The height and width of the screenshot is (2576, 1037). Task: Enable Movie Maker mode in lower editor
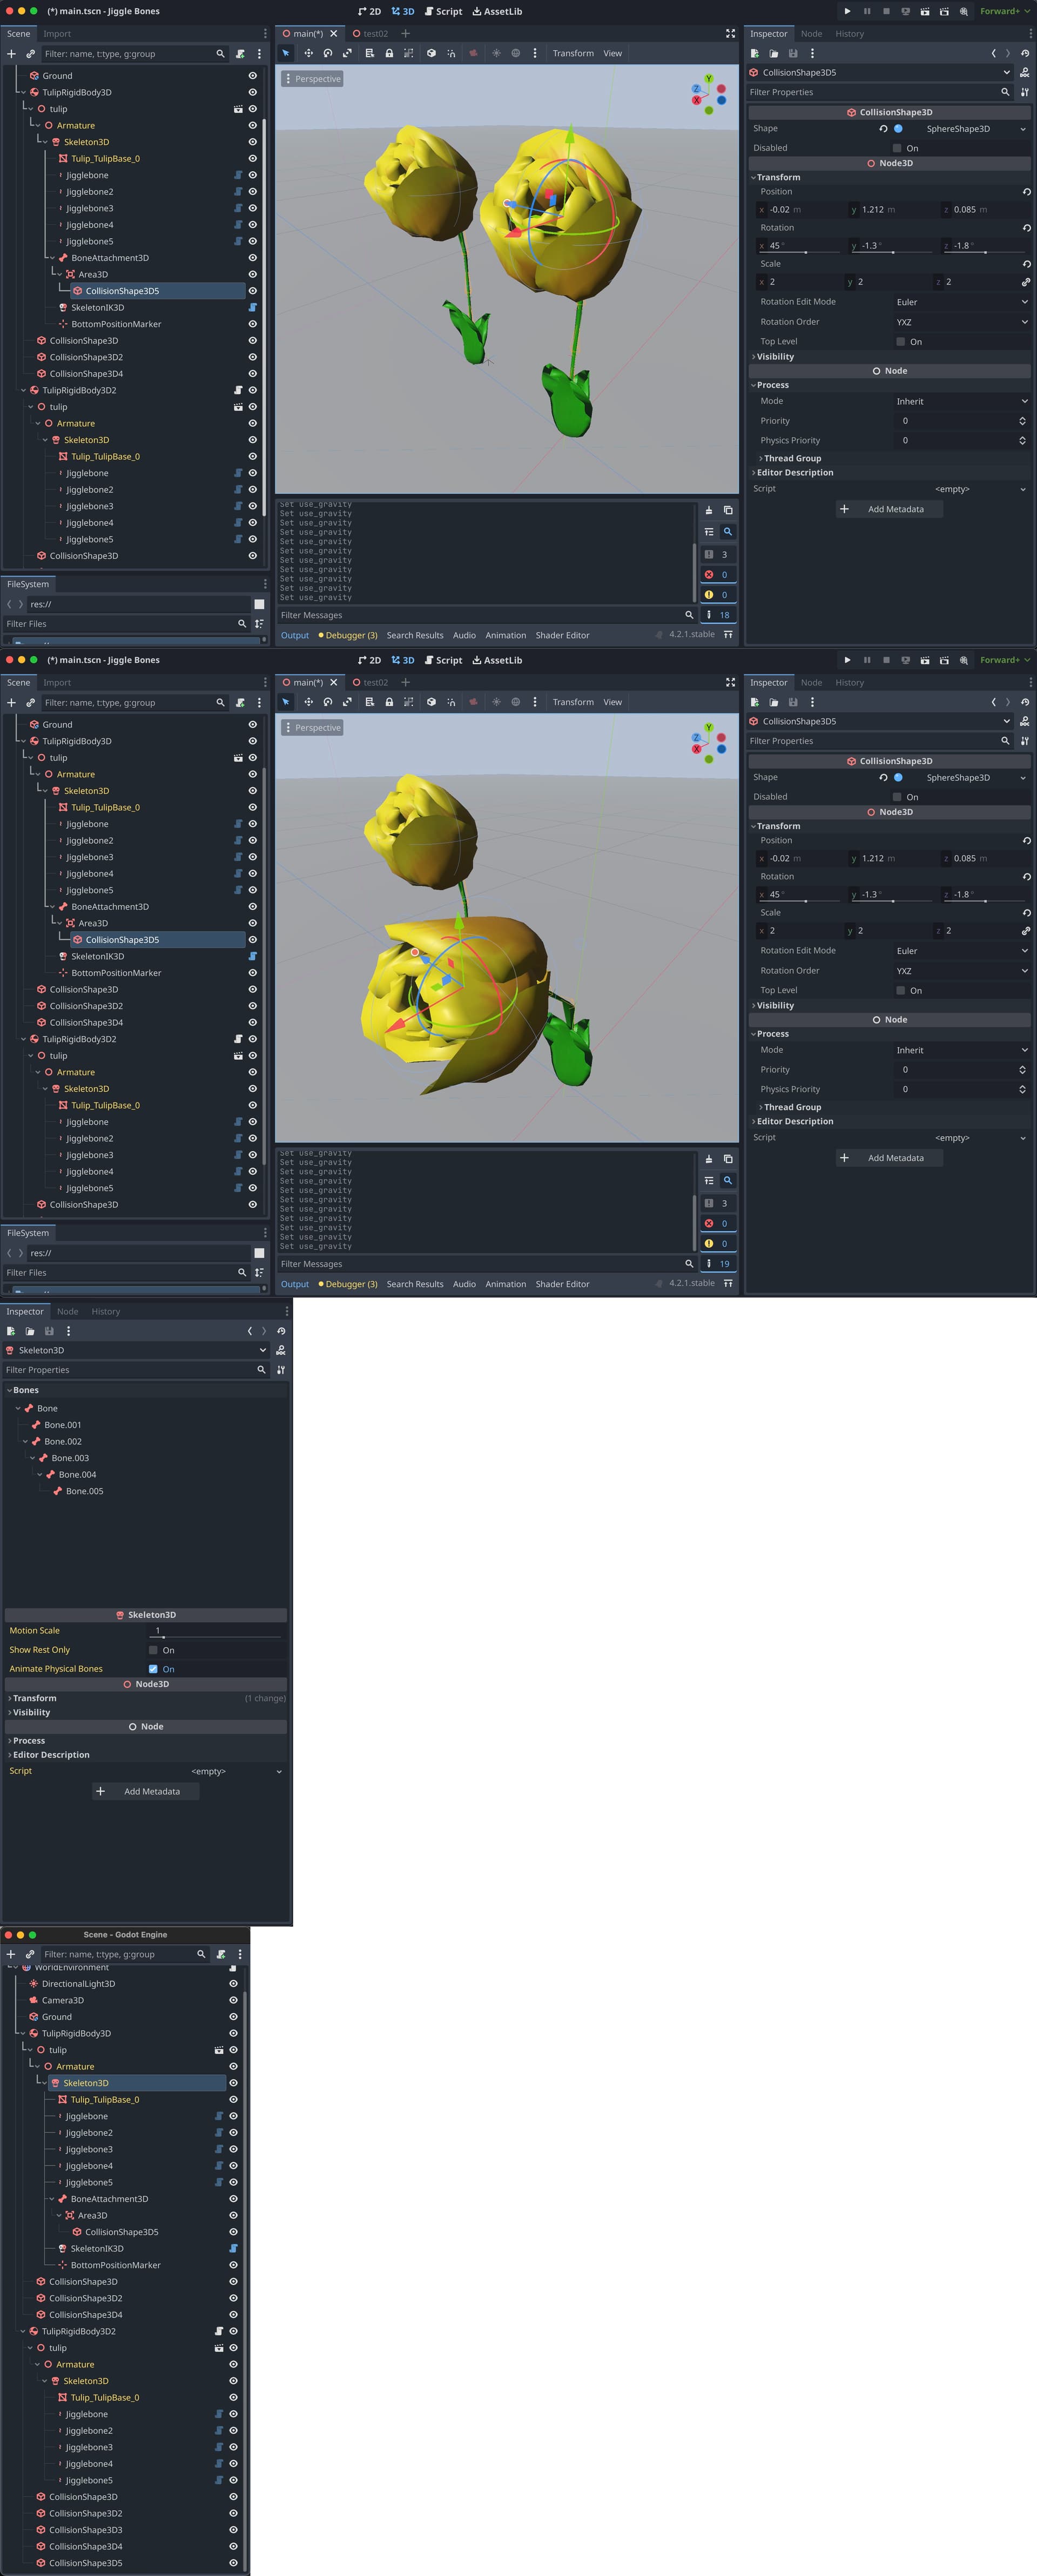click(964, 660)
